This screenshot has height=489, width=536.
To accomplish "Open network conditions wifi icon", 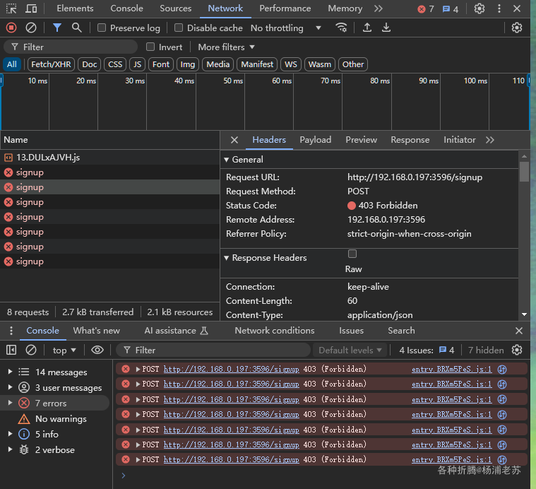I will (x=341, y=28).
